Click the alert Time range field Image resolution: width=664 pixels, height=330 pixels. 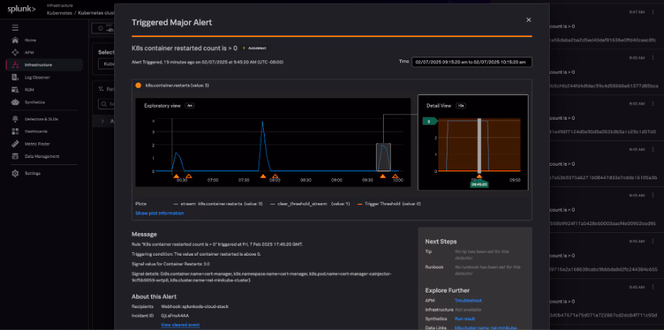[x=472, y=62]
